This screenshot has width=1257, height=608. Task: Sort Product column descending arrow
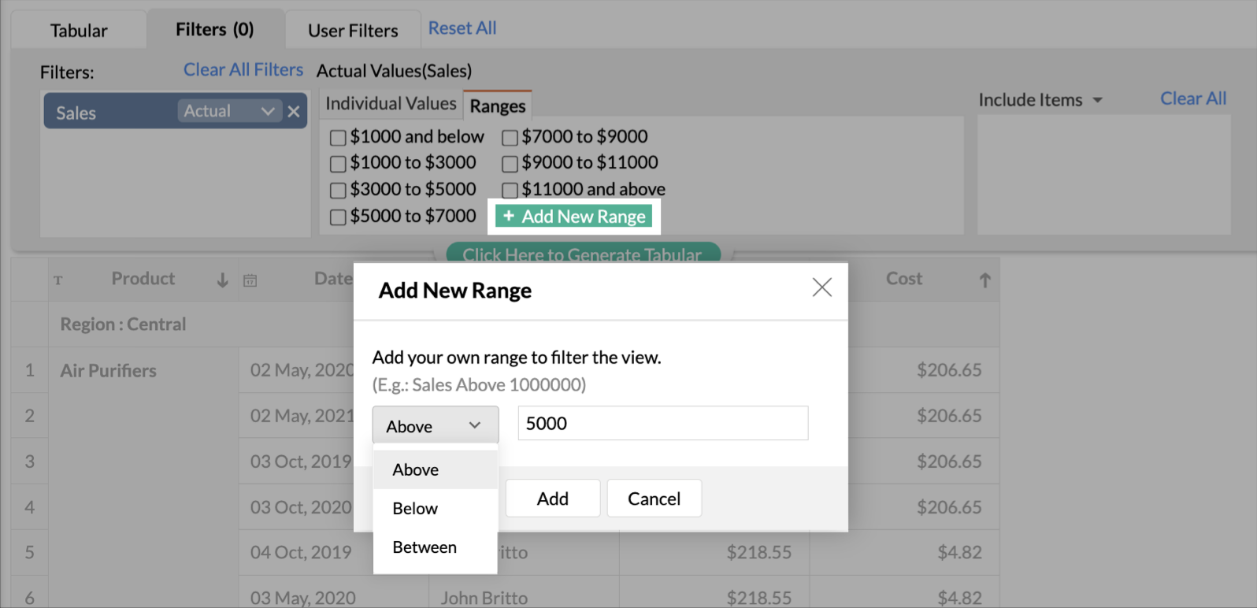coord(223,280)
